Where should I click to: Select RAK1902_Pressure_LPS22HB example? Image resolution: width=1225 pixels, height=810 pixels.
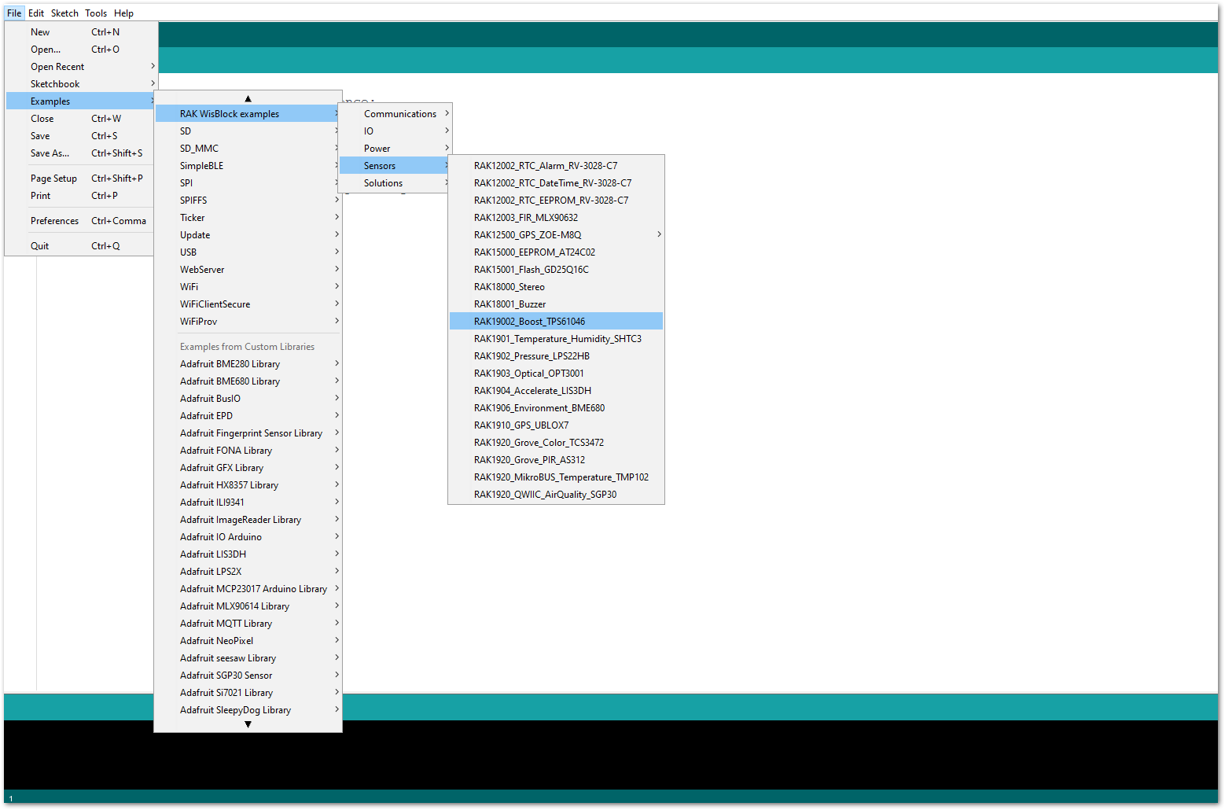[556, 356]
